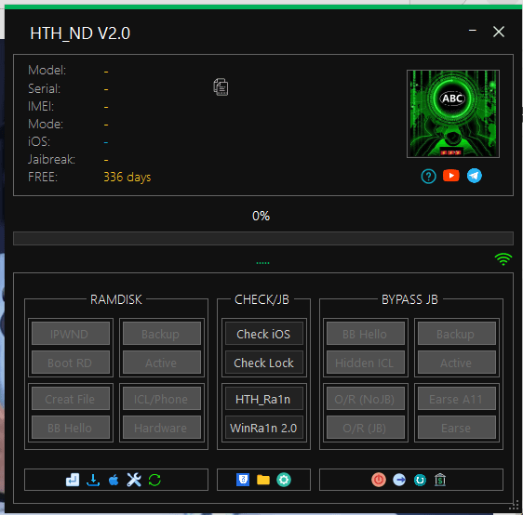Screen dimensions: 523x515
Task: Click the Earse button
Action: pyautogui.click(x=457, y=428)
